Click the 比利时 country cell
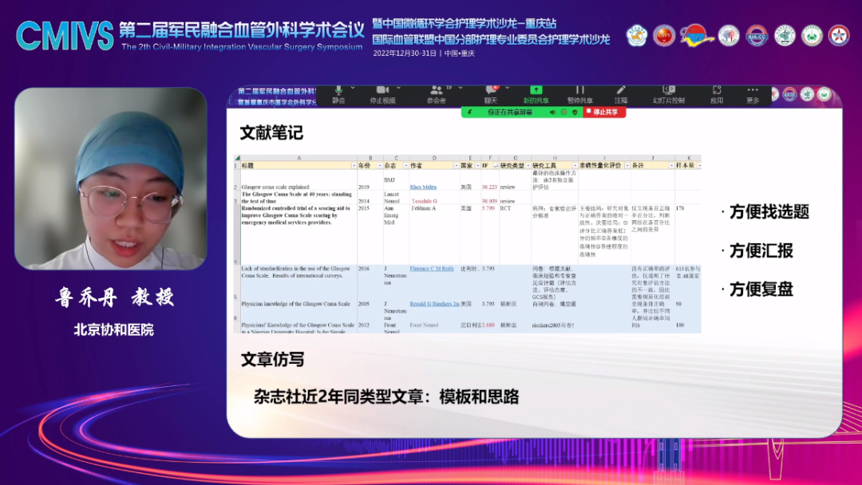Viewport: 862px width, 485px height. pos(469,269)
